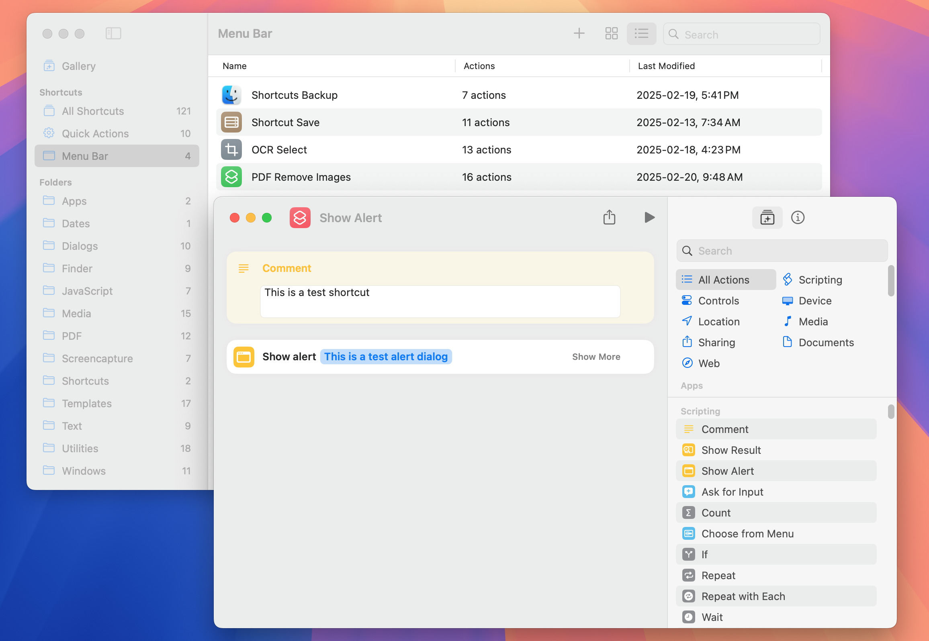
Task: Open the Dialogs folder
Action: coord(117,246)
